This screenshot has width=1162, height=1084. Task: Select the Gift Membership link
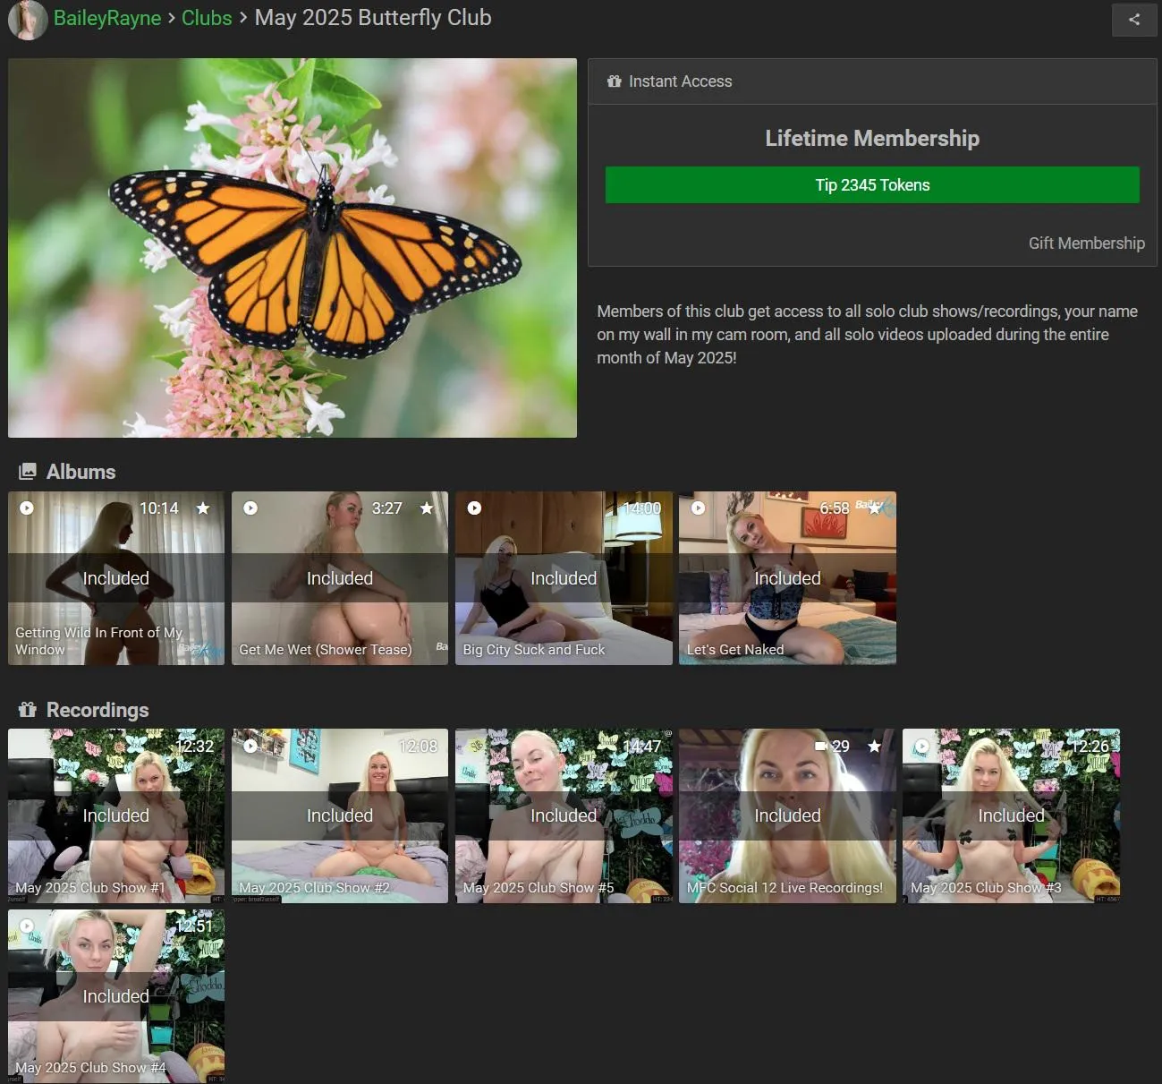pos(1086,243)
